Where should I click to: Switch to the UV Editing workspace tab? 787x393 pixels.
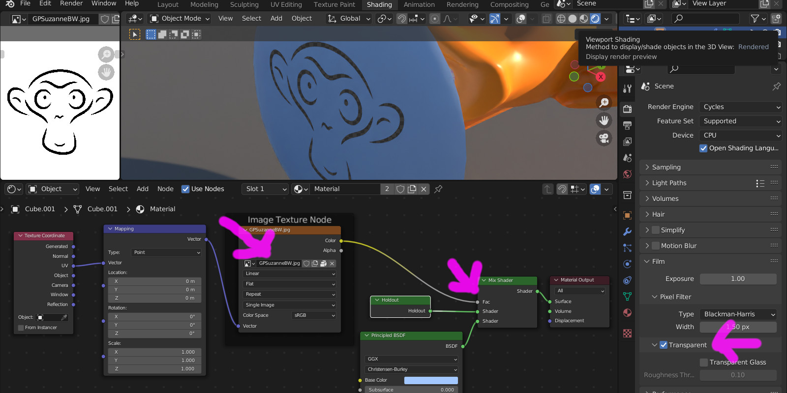[286, 5]
